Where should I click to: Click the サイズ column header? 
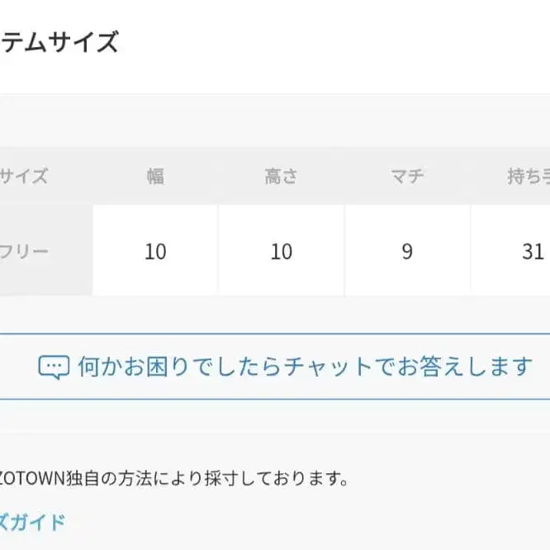(25, 176)
